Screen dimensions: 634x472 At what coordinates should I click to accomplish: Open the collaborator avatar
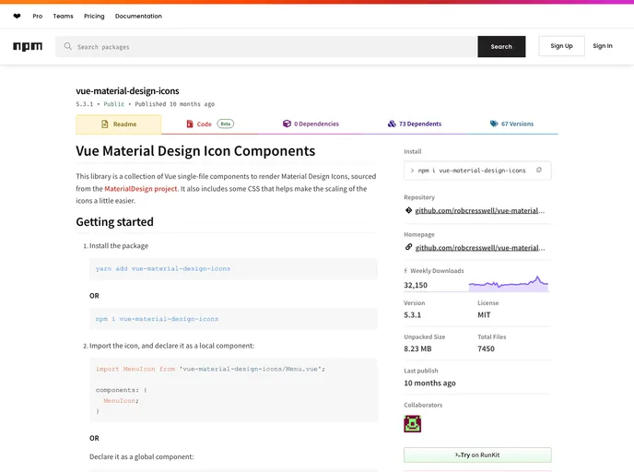[x=412, y=424]
